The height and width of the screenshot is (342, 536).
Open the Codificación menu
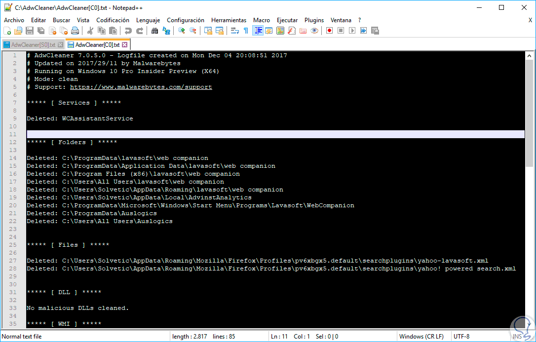pos(113,20)
